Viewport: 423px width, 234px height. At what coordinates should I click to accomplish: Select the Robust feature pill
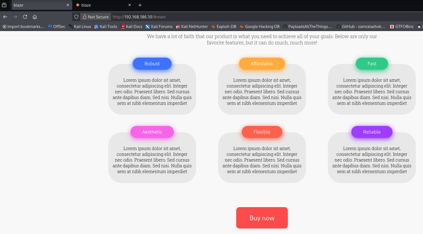152,63
